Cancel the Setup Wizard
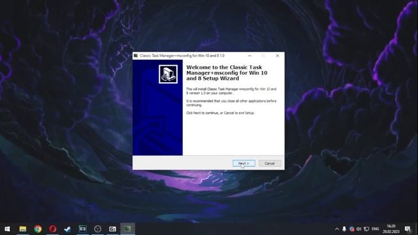Image resolution: width=418 pixels, height=235 pixels. [270, 163]
